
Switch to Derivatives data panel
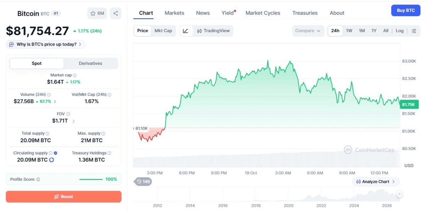91,63
